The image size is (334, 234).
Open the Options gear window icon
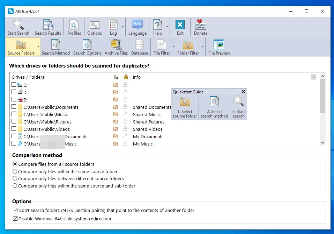click(94, 25)
